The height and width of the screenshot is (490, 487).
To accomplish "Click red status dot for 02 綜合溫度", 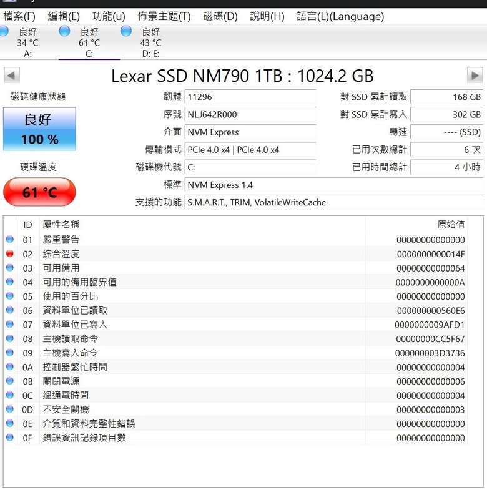I will point(10,253).
